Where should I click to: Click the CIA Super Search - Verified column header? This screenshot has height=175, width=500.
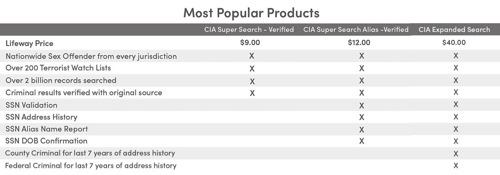[249, 30]
